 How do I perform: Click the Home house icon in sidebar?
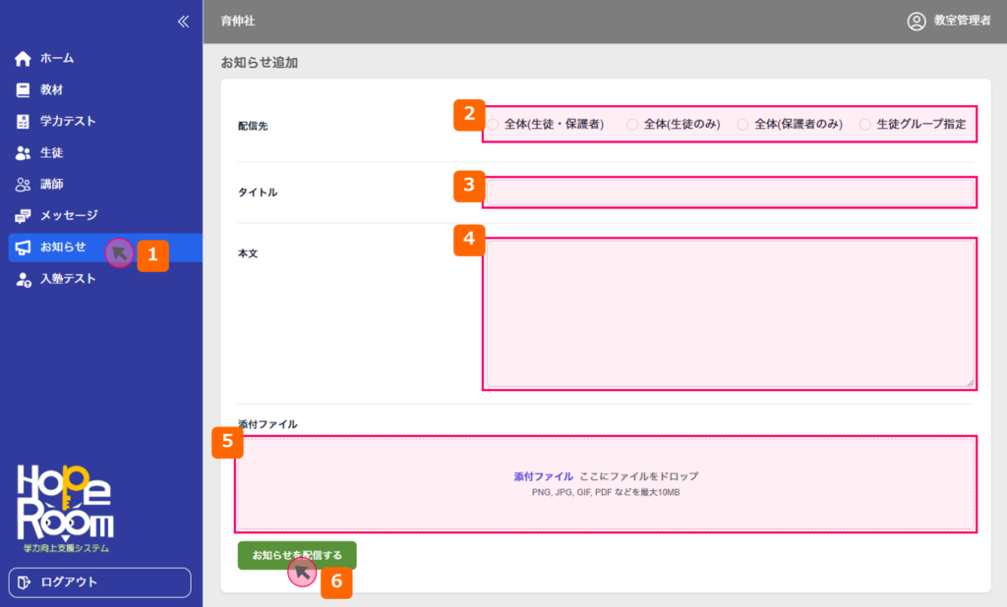click(x=24, y=59)
